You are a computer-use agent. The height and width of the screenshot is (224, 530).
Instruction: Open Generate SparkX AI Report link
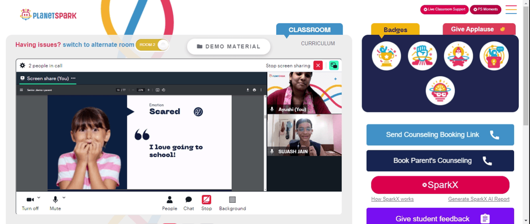click(x=479, y=199)
